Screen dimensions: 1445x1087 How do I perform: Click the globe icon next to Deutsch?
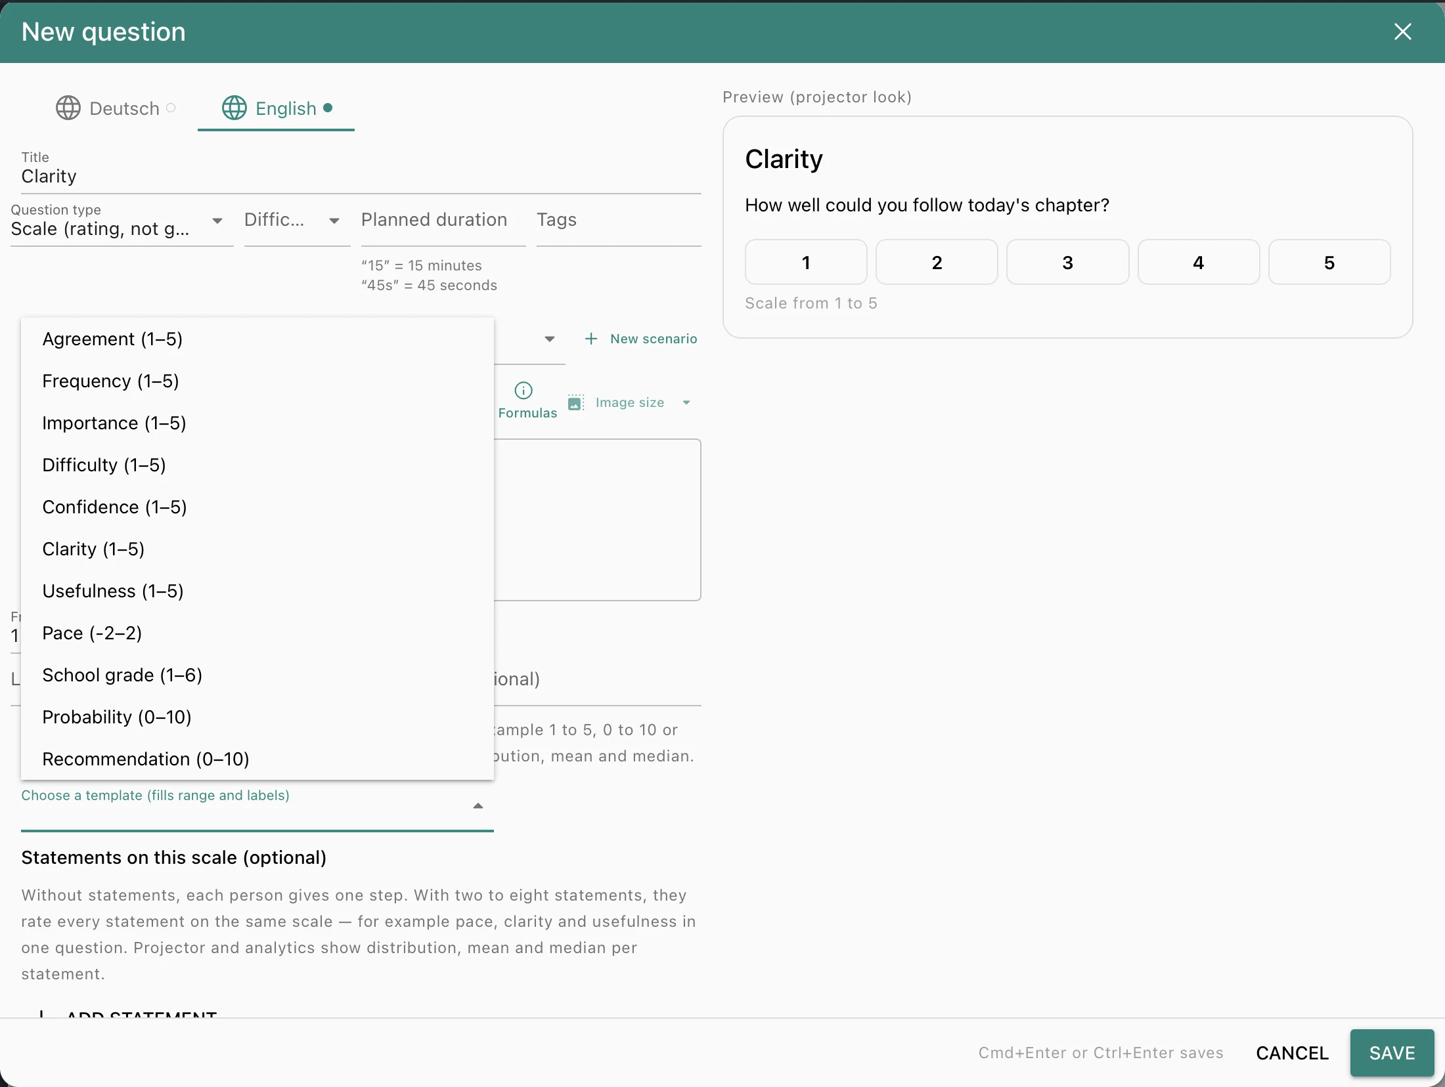[68, 108]
